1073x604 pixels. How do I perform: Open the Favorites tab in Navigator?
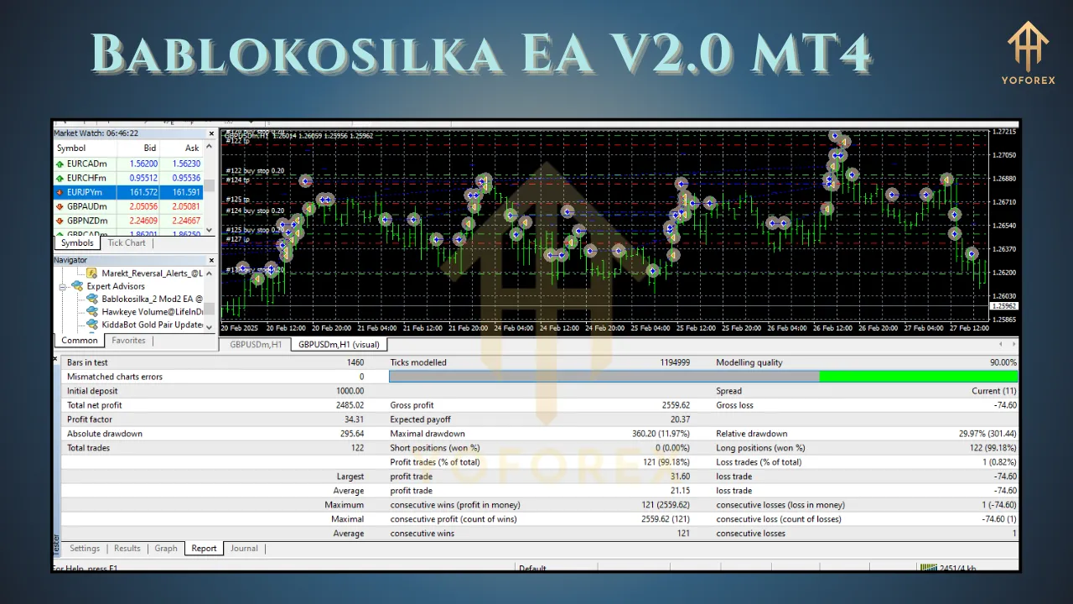pyautogui.click(x=128, y=341)
